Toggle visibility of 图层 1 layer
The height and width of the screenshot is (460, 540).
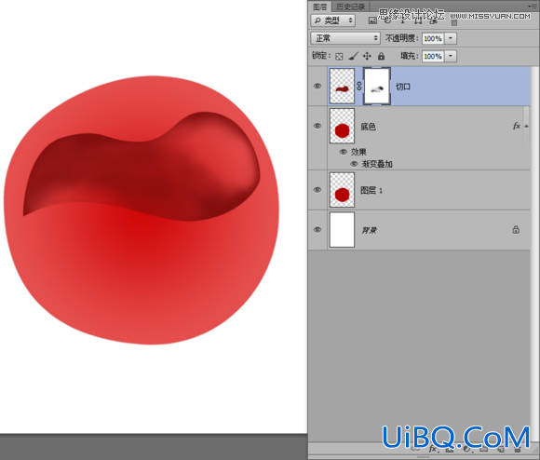tap(317, 190)
